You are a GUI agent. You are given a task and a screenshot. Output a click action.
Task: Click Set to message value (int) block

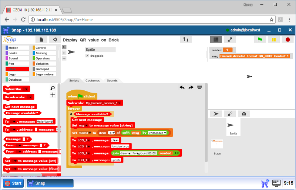(x=31, y=161)
